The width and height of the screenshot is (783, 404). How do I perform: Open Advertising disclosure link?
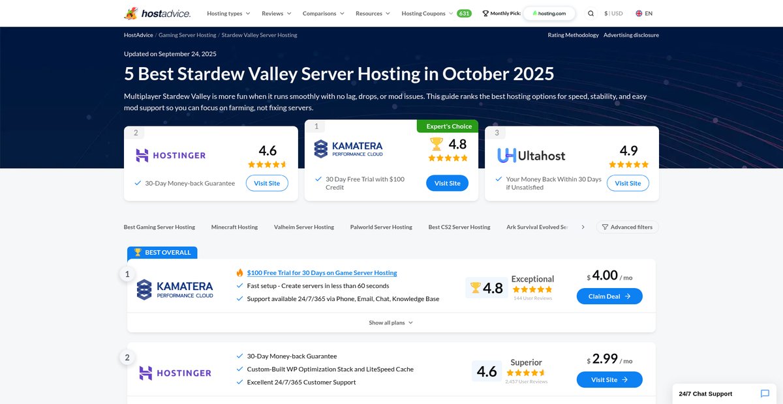point(631,35)
